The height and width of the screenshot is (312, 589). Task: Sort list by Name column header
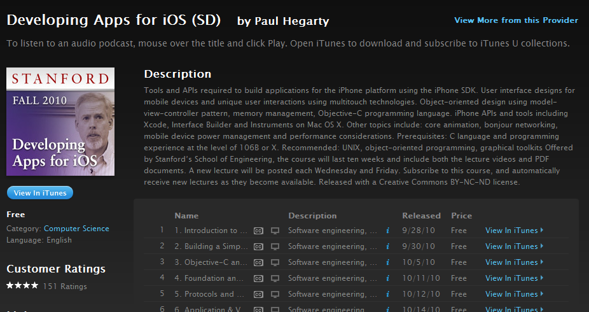[x=186, y=216]
